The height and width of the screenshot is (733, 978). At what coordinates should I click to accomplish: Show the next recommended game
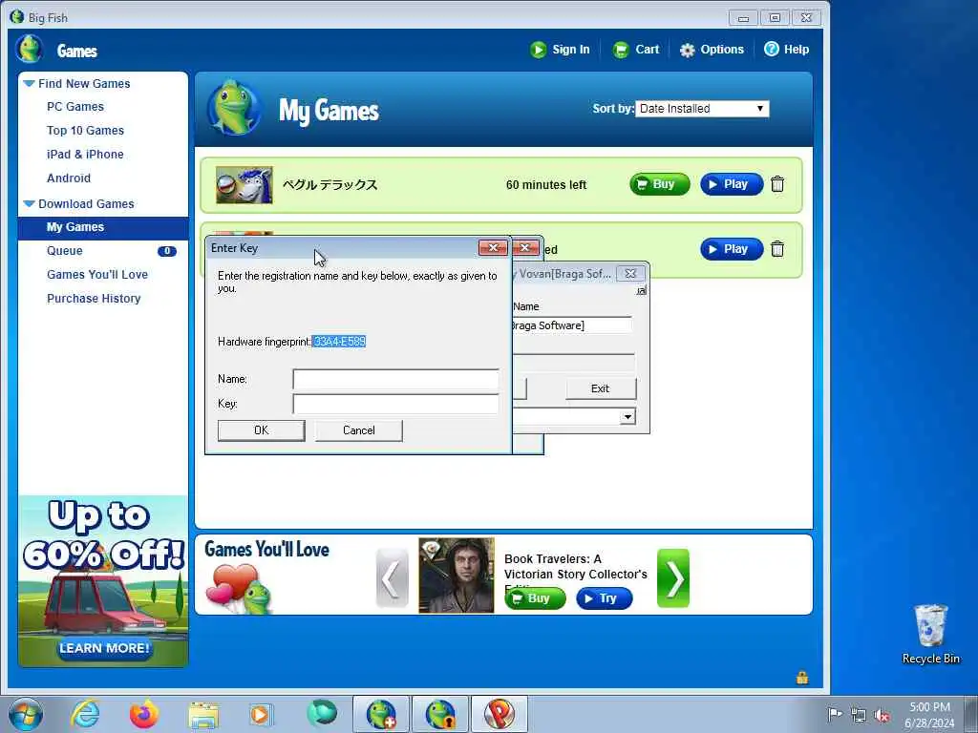point(673,577)
